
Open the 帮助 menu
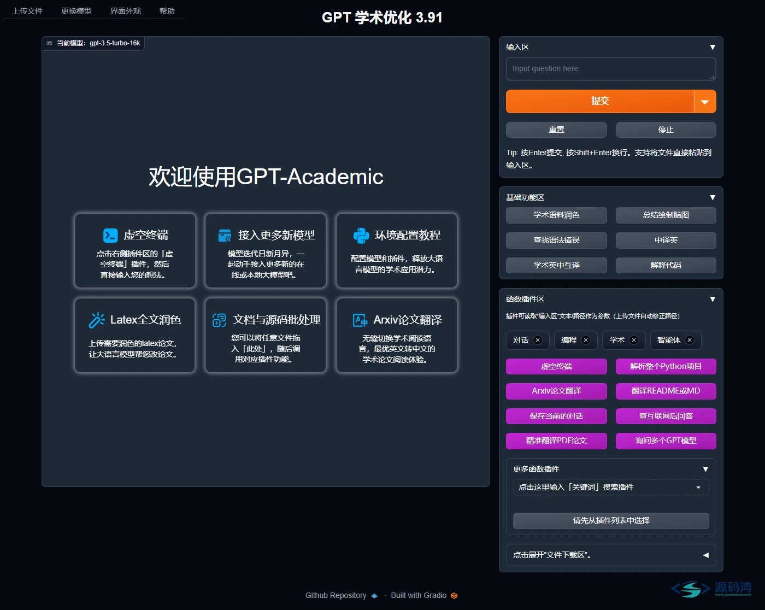pyautogui.click(x=167, y=11)
